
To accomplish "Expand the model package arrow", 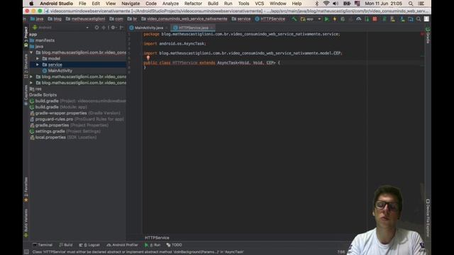I will 38,58.
